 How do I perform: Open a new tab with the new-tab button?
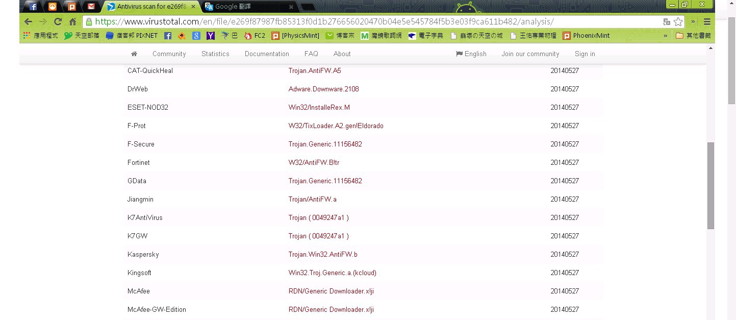[x=308, y=7]
